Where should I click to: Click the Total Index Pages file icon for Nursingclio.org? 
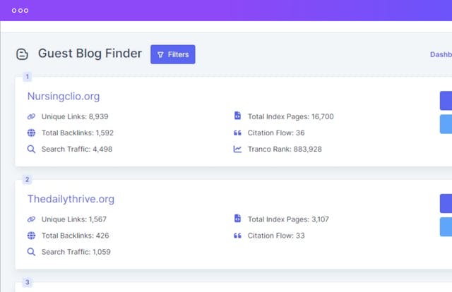(x=237, y=116)
